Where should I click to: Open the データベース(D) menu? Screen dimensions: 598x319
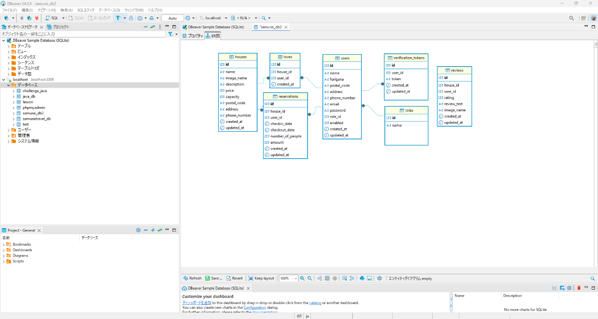(109, 10)
